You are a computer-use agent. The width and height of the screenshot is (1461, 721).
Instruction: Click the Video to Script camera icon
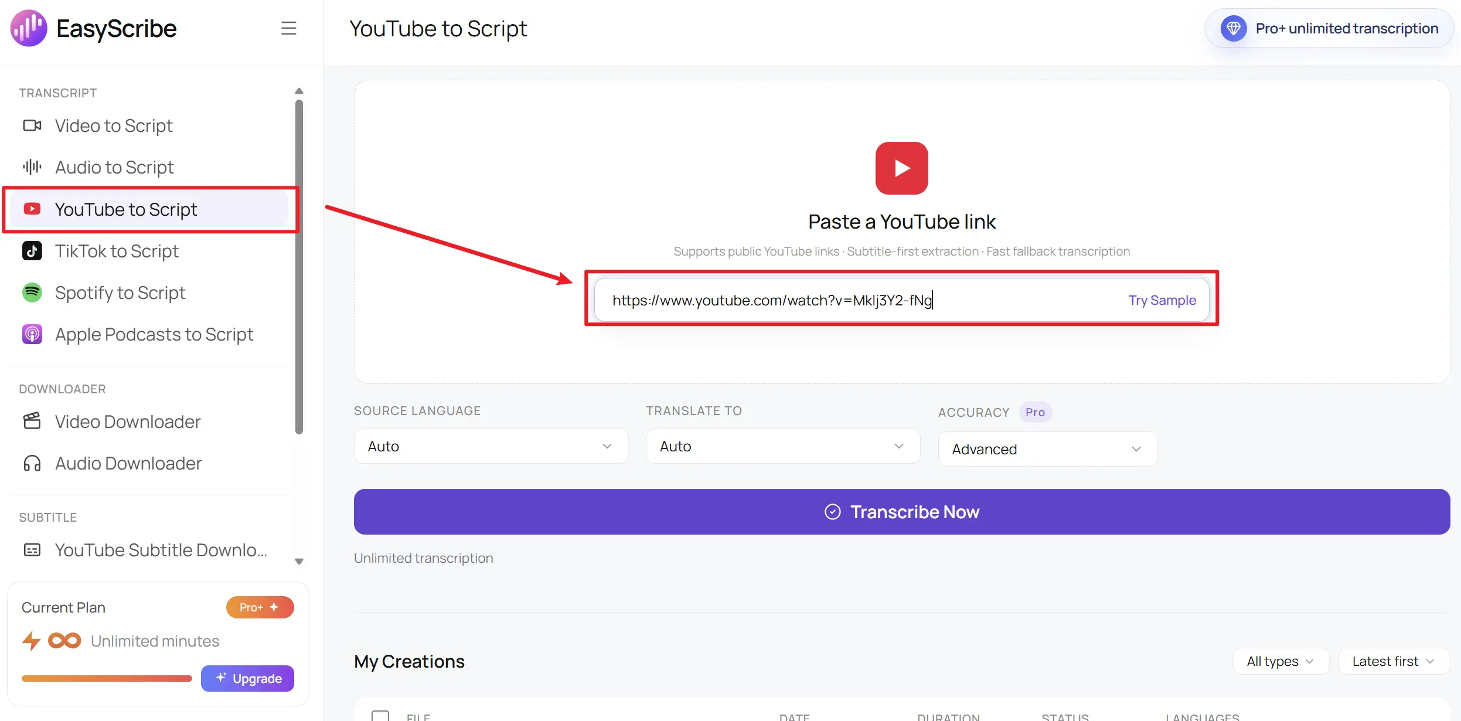click(x=32, y=125)
